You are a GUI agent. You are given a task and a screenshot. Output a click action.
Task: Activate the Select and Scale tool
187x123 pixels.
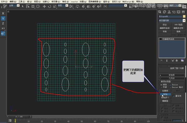coord(55,6)
